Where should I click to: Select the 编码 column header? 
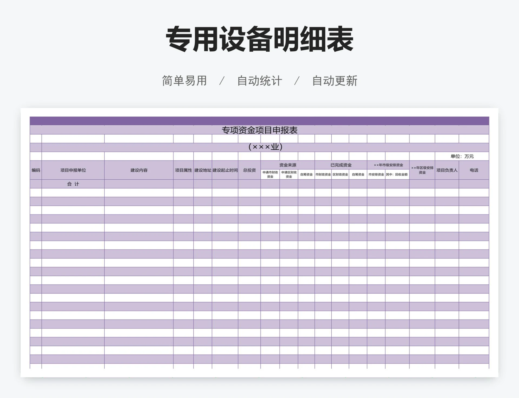(35, 171)
